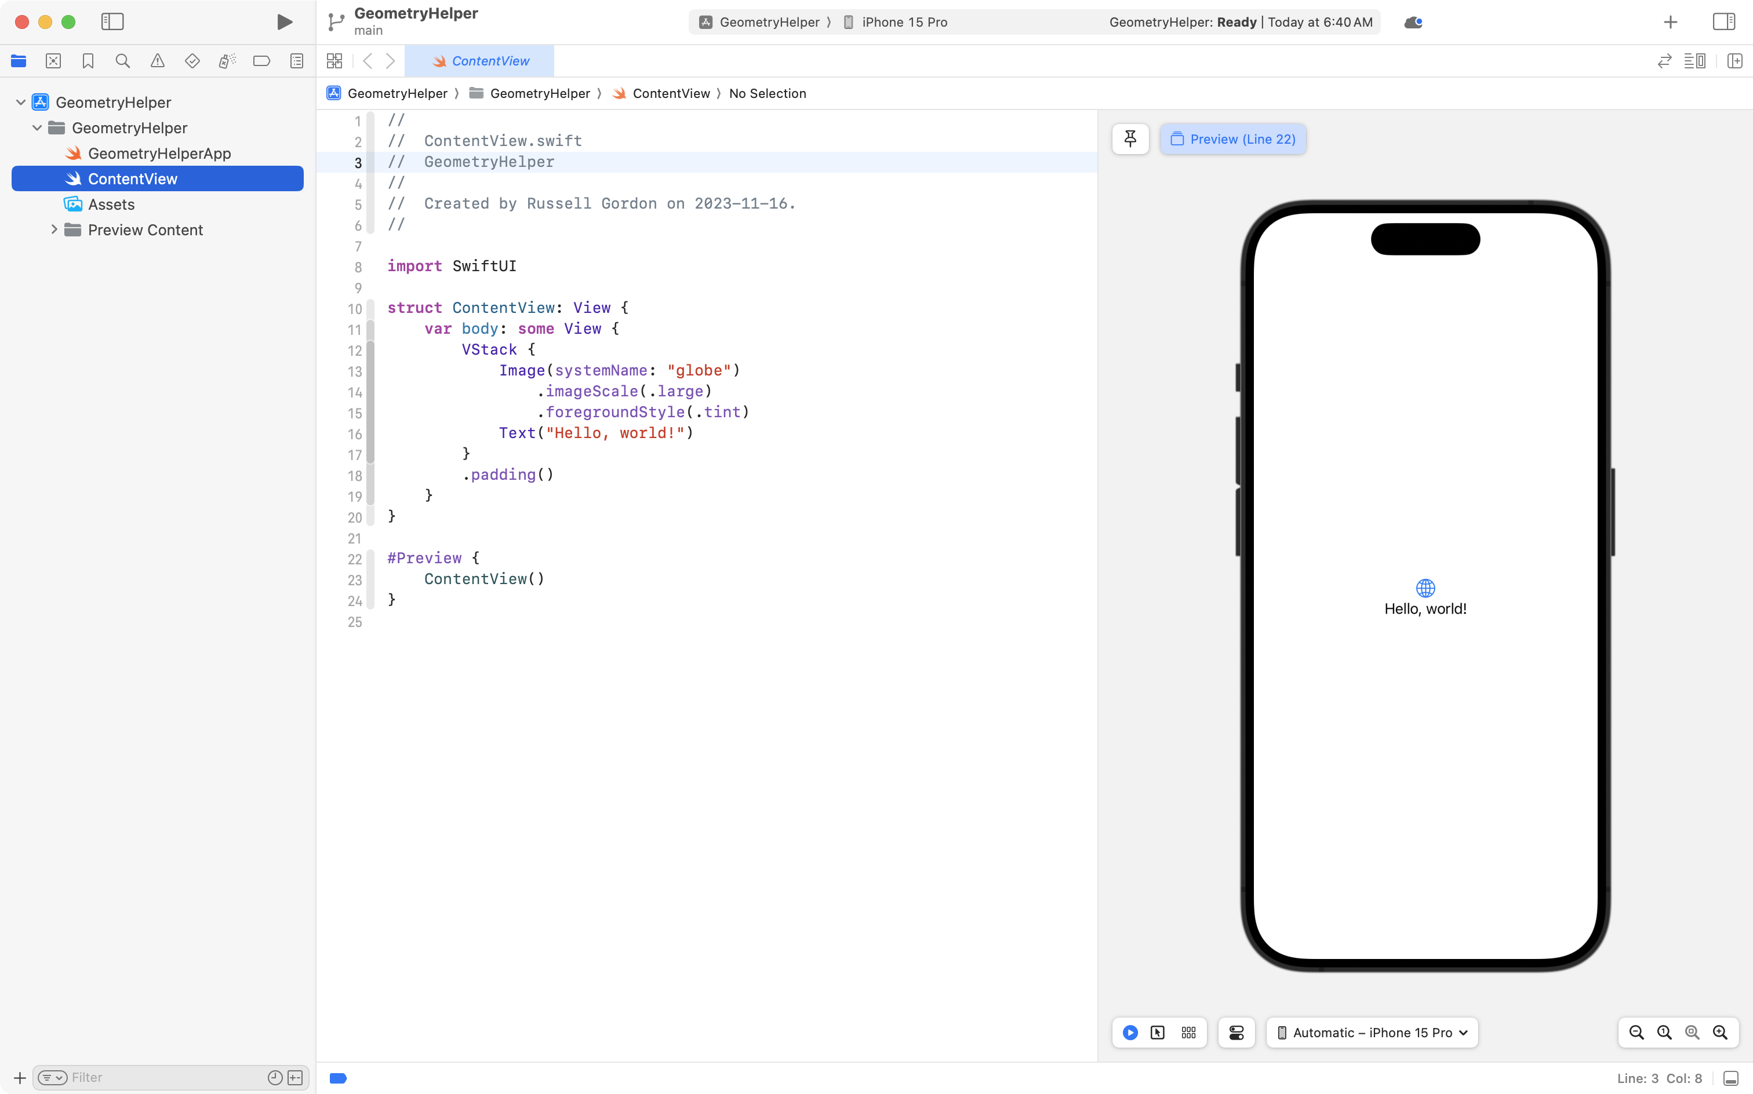Image resolution: width=1753 pixels, height=1094 pixels.
Task: Click the Run (play) button
Action: click(x=285, y=21)
